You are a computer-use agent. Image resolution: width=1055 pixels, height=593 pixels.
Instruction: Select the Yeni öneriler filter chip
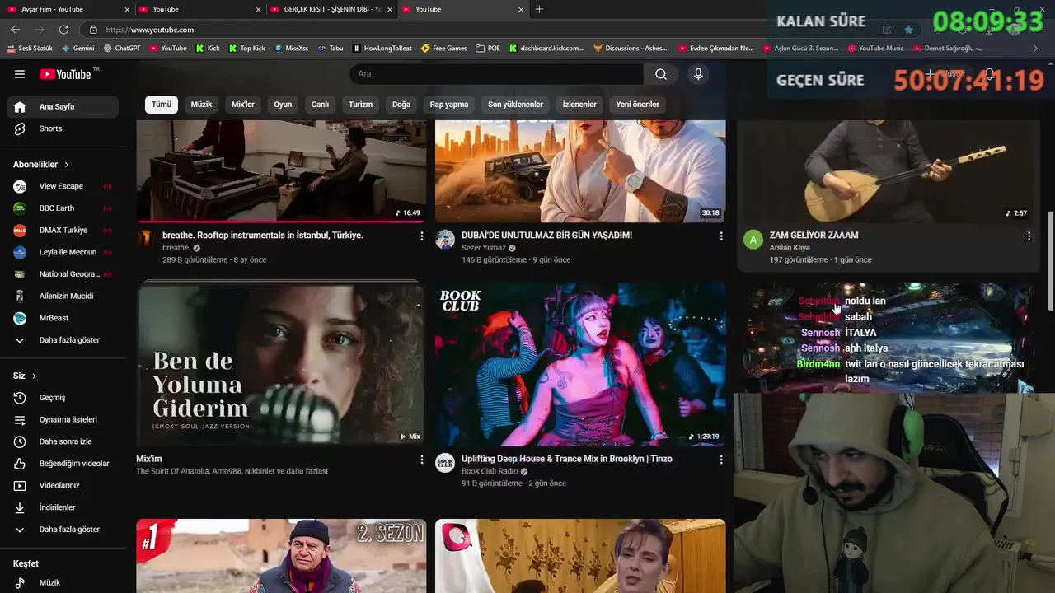[x=638, y=105]
